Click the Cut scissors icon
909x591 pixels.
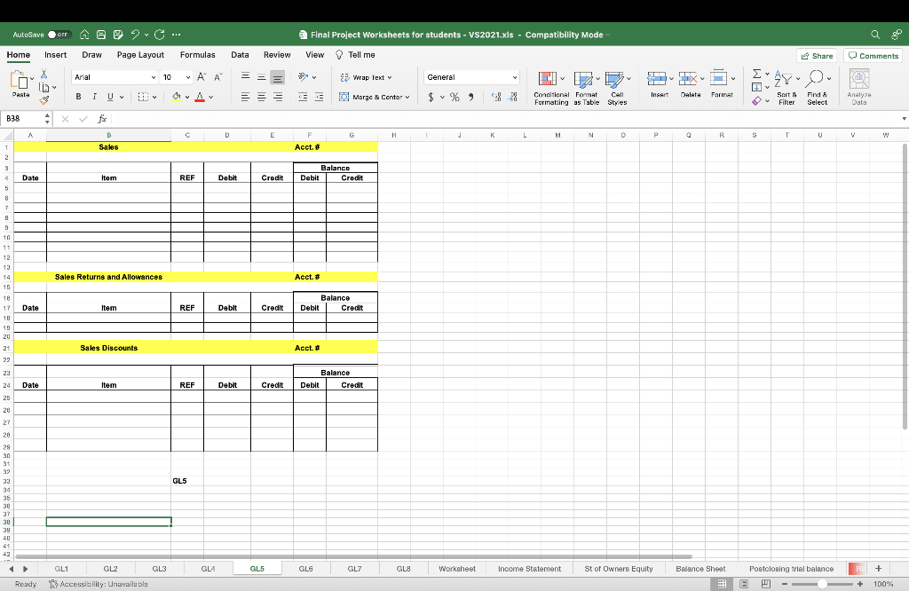click(43, 75)
